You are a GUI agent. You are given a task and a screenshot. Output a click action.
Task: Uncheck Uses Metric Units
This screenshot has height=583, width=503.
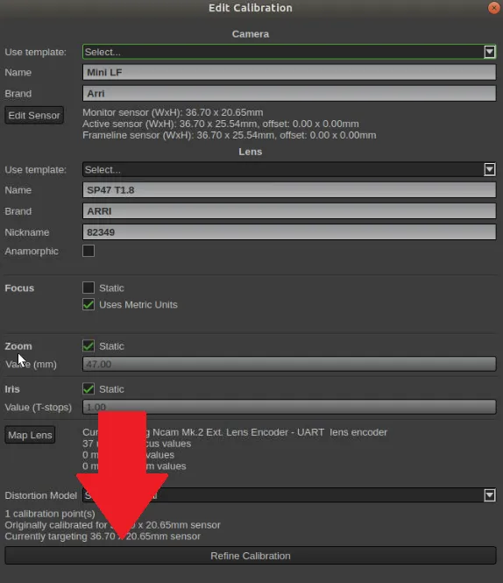tap(89, 304)
